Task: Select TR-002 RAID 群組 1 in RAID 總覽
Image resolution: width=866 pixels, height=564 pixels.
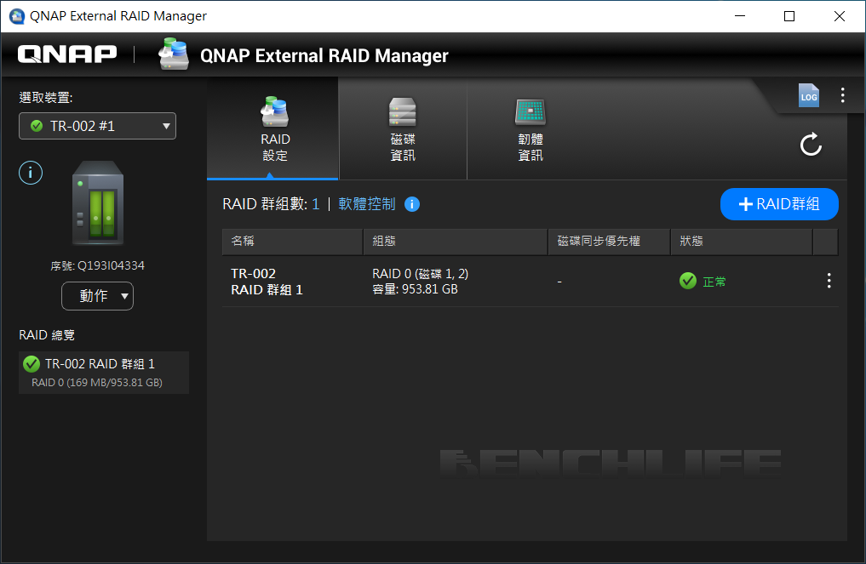Action: (104, 373)
